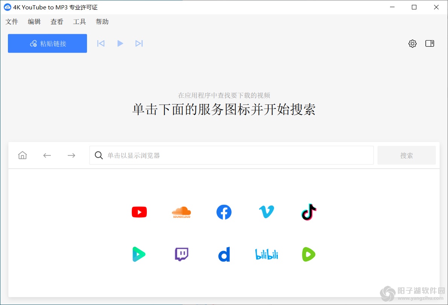Select the Twitch service icon

181,254
